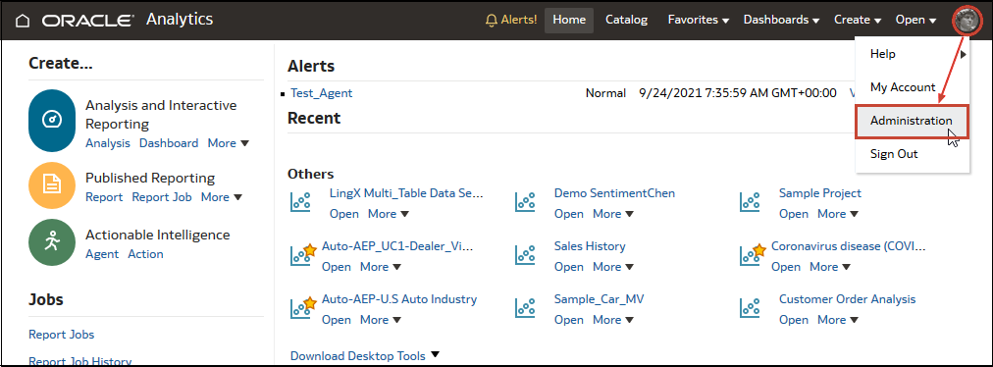
Task: Choose My Account from profile menu
Action: 912,87
